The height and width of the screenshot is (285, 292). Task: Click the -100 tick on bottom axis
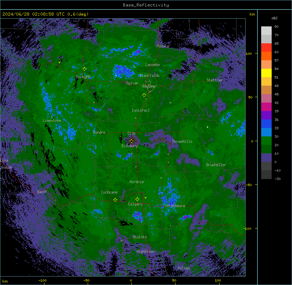tap(42, 281)
